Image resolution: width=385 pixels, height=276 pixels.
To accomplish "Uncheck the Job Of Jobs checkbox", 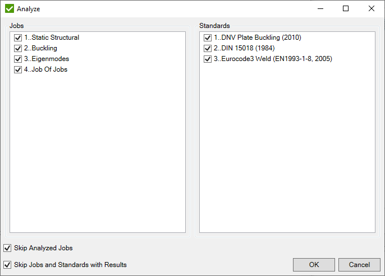I will point(18,69).
